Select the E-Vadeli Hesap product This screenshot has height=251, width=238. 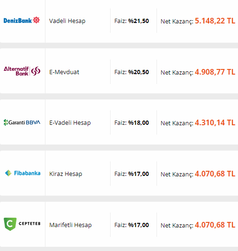click(70, 123)
